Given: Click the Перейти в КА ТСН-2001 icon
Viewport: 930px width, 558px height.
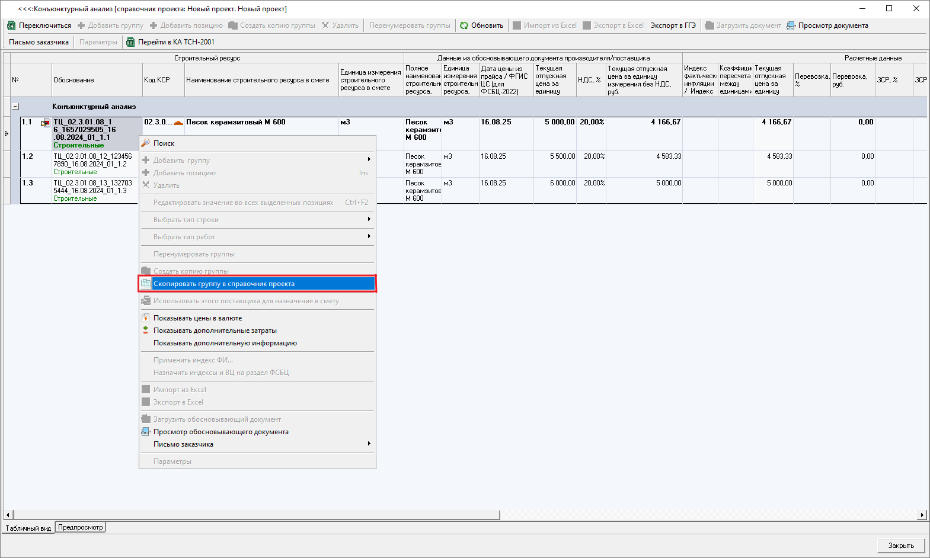Looking at the screenshot, I should (x=131, y=42).
